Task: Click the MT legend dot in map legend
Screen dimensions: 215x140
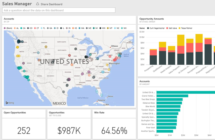Action: coord(107,28)
